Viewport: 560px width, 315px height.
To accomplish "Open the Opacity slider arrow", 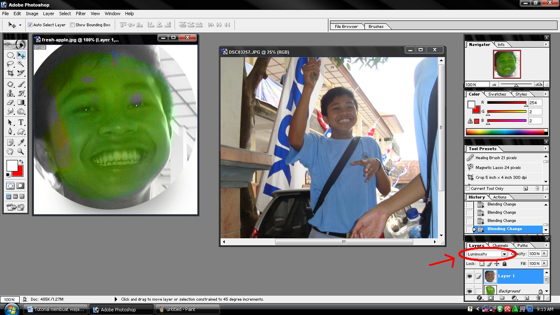I will pyautogui.click(x=544, y=253).
